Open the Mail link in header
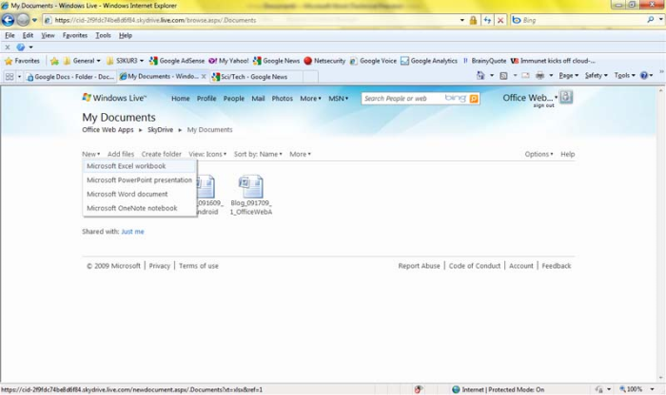 click(258, 99)
